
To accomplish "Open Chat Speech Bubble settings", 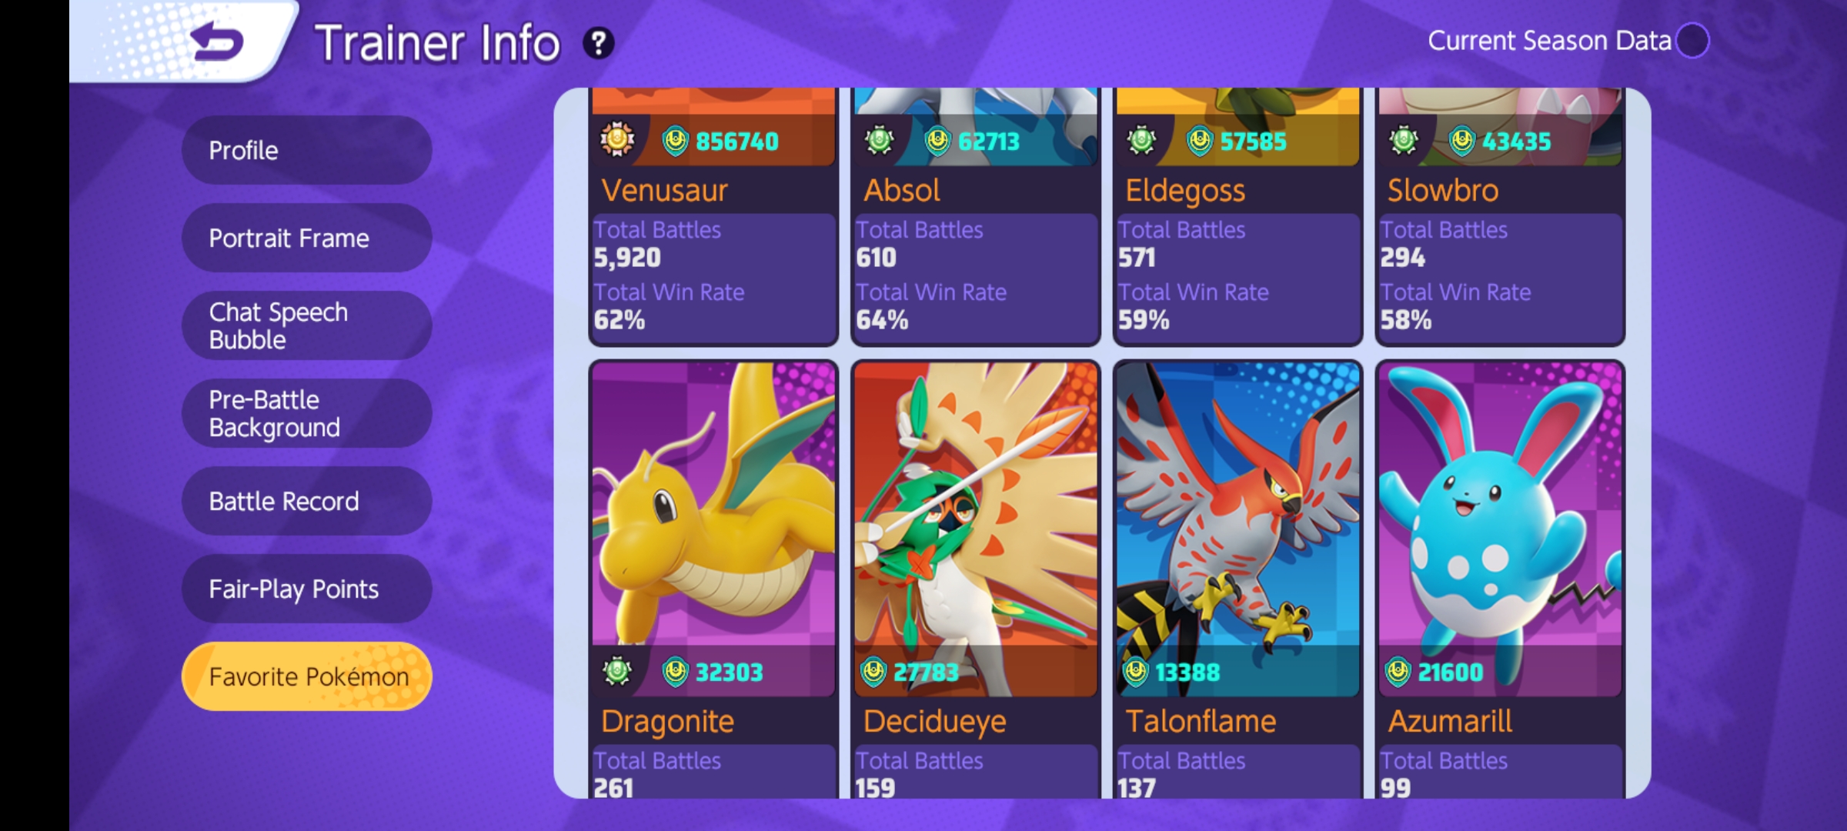I will tap(306, 325).
